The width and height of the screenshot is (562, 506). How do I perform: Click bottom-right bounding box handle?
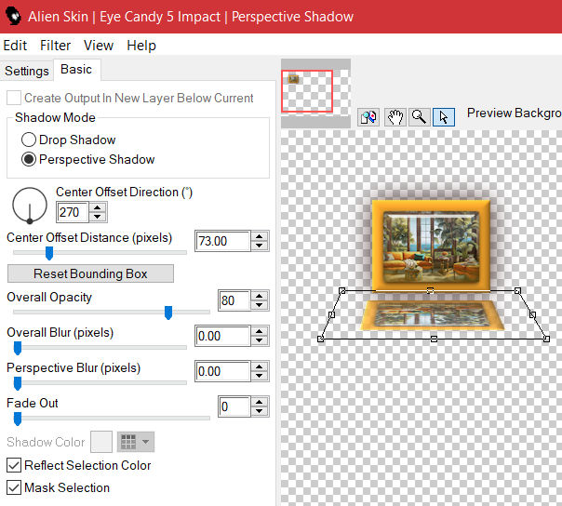(x=546, y=339)
